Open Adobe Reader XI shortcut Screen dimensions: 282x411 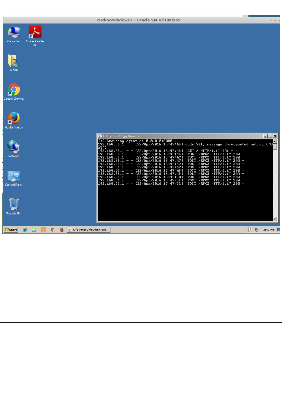tap(35, 36)
